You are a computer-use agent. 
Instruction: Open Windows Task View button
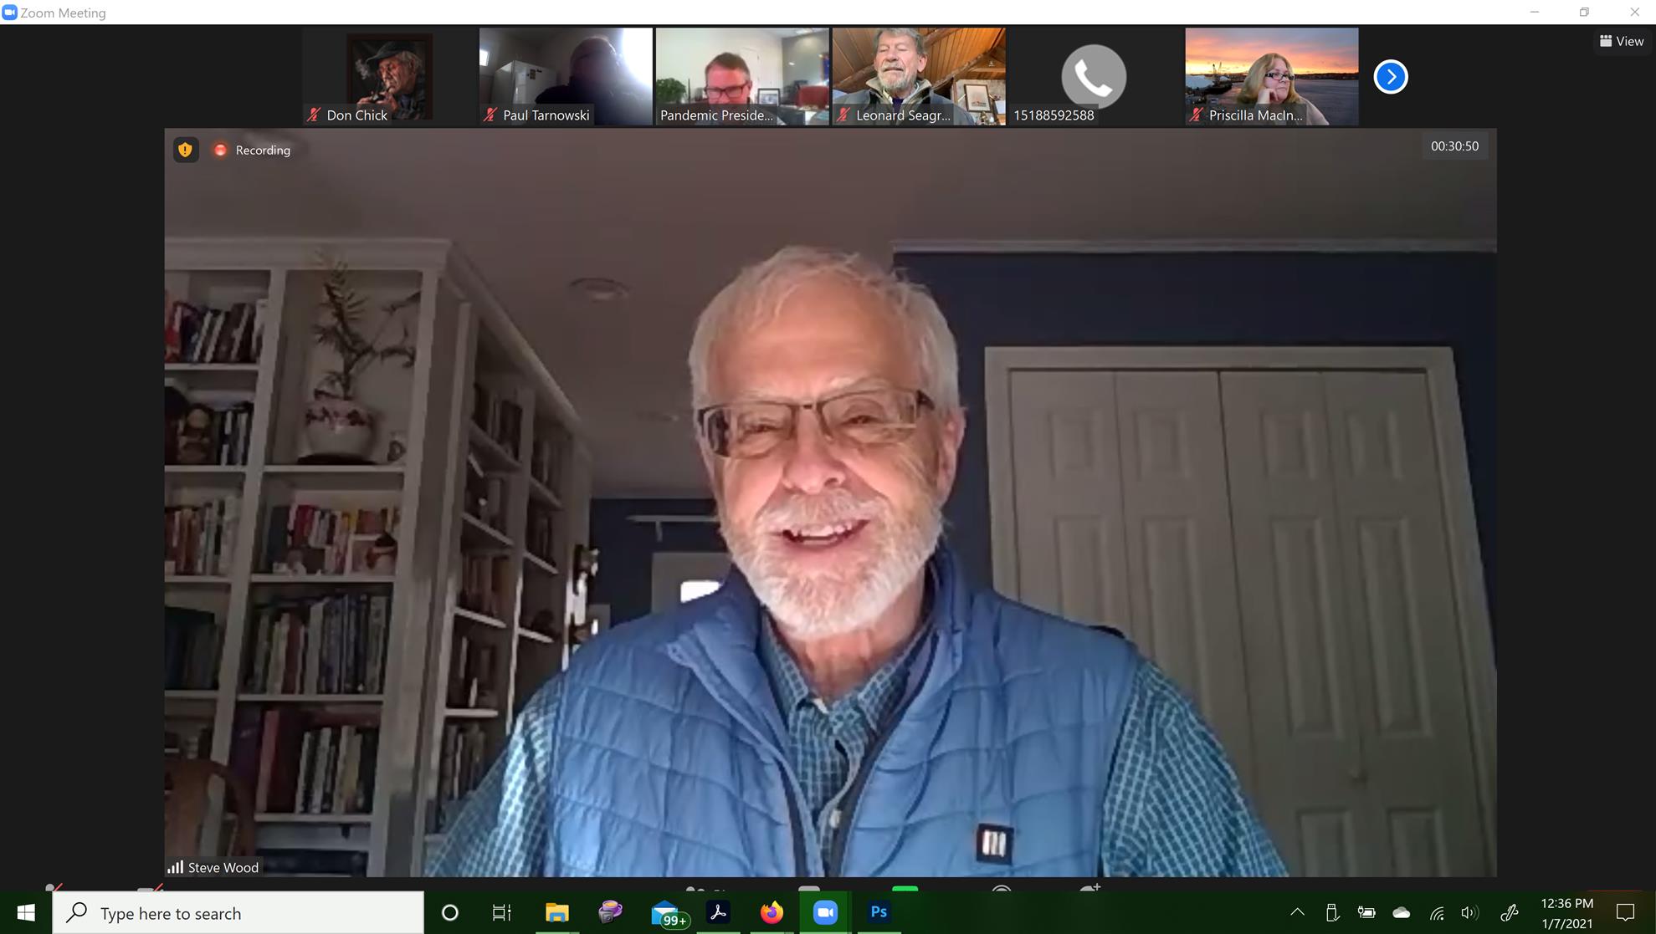(501, 912)
